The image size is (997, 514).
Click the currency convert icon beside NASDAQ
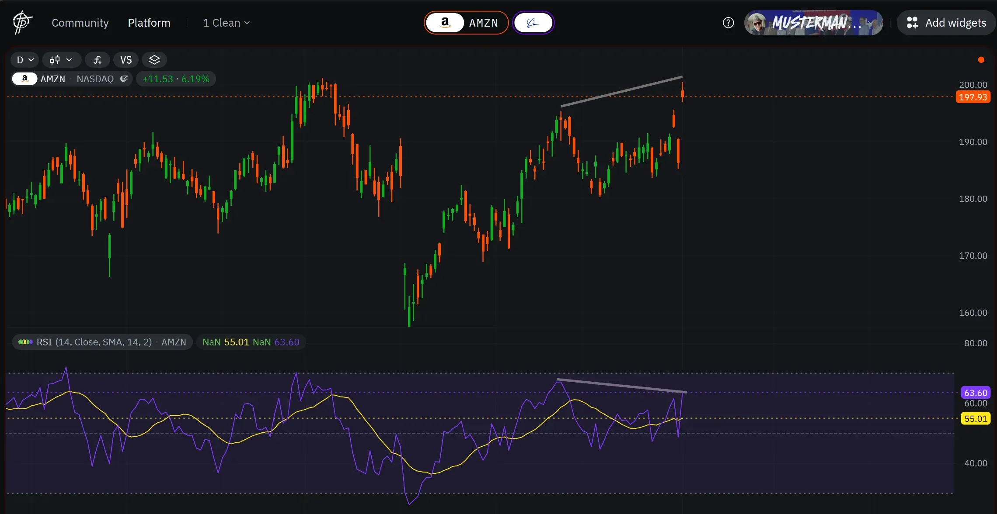(124, 79)
